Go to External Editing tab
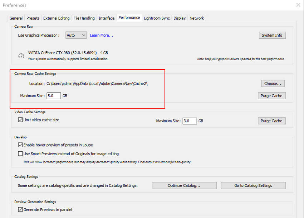Screen dimensions: 304x218 click(56, 18)
